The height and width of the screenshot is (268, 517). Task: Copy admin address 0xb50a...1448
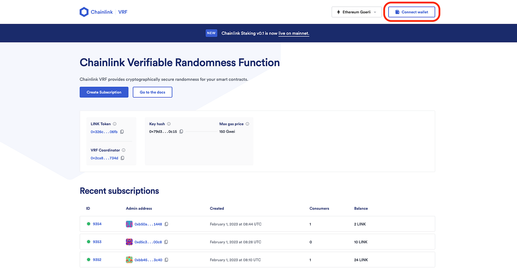click(x=167, y=224)
